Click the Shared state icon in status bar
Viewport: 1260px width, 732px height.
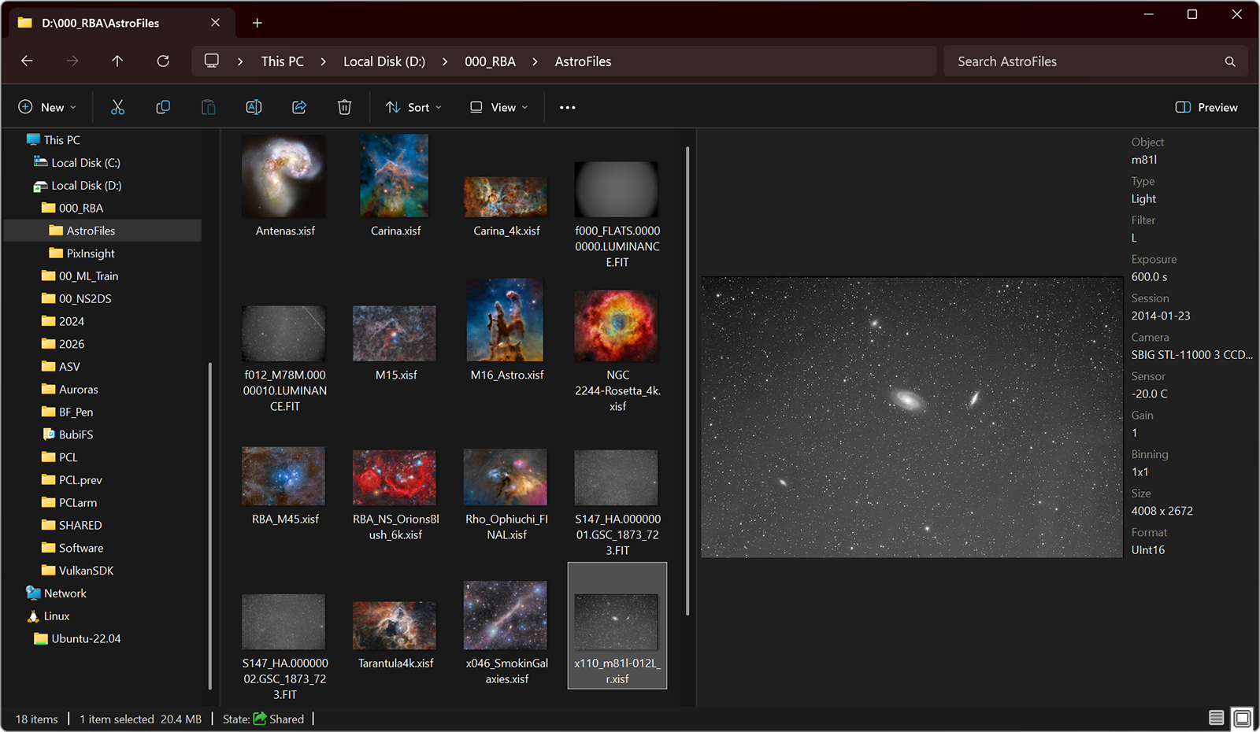(x=260, y=719)
